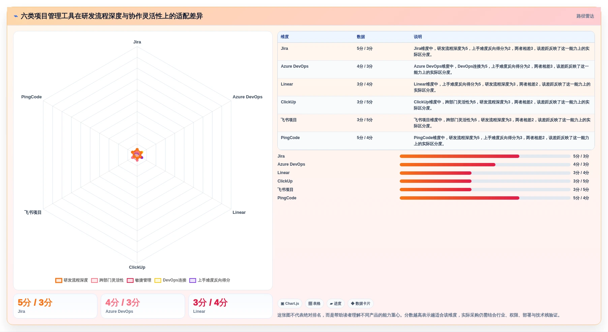
Task: Click the Jira progress bar
Action: [485, 156]
